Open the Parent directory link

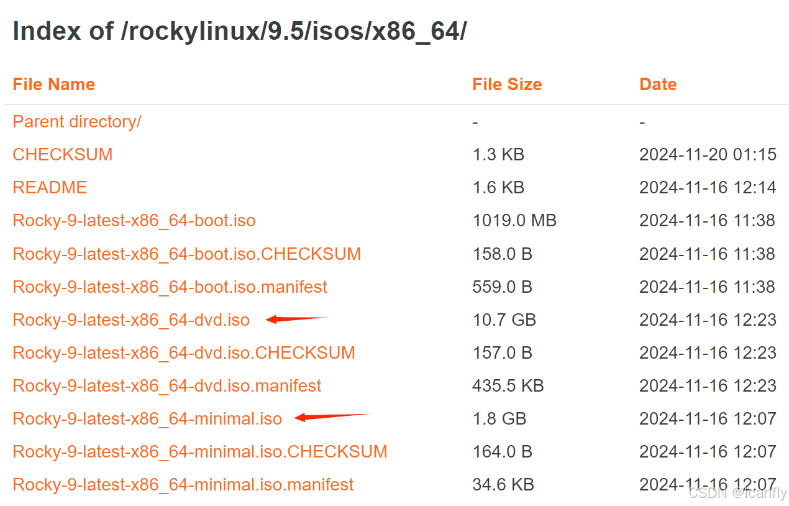coord(76,122)
